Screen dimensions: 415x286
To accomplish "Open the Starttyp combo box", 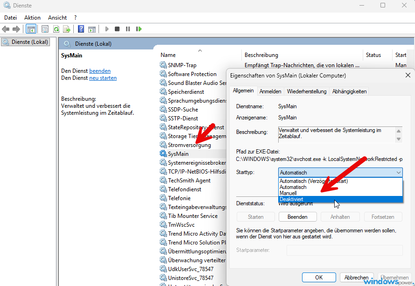I will coord(340,173).
